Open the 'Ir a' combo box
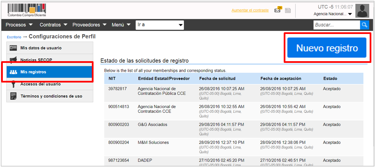Viewport: 375px width, 167px height. pyautogui.click(x=160, y=25)
